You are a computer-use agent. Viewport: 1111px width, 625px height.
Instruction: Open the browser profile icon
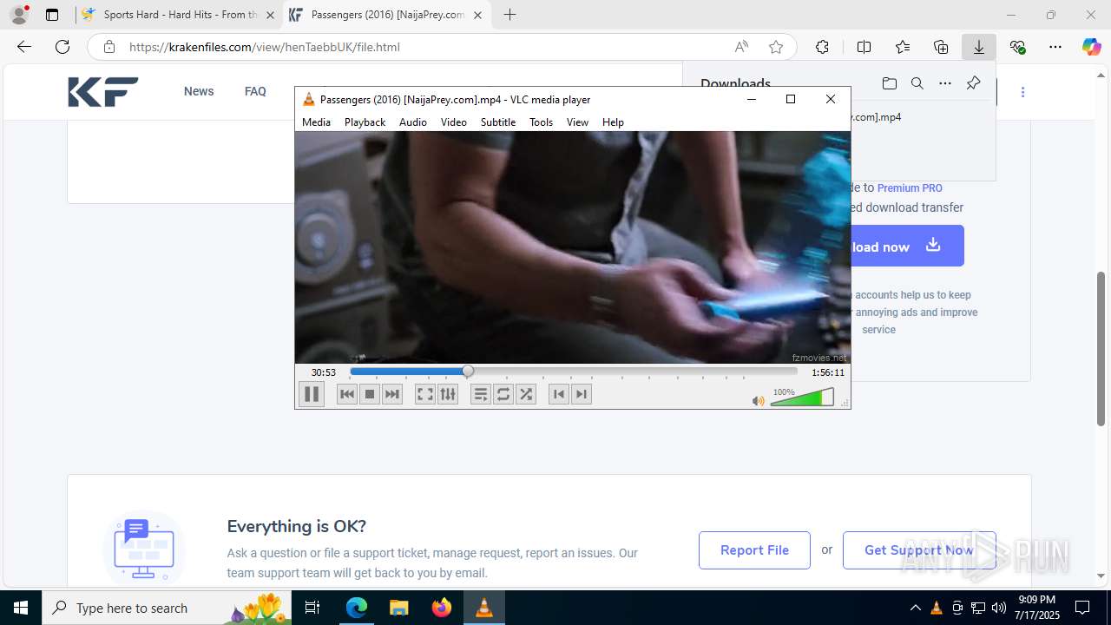click(19, 15)
